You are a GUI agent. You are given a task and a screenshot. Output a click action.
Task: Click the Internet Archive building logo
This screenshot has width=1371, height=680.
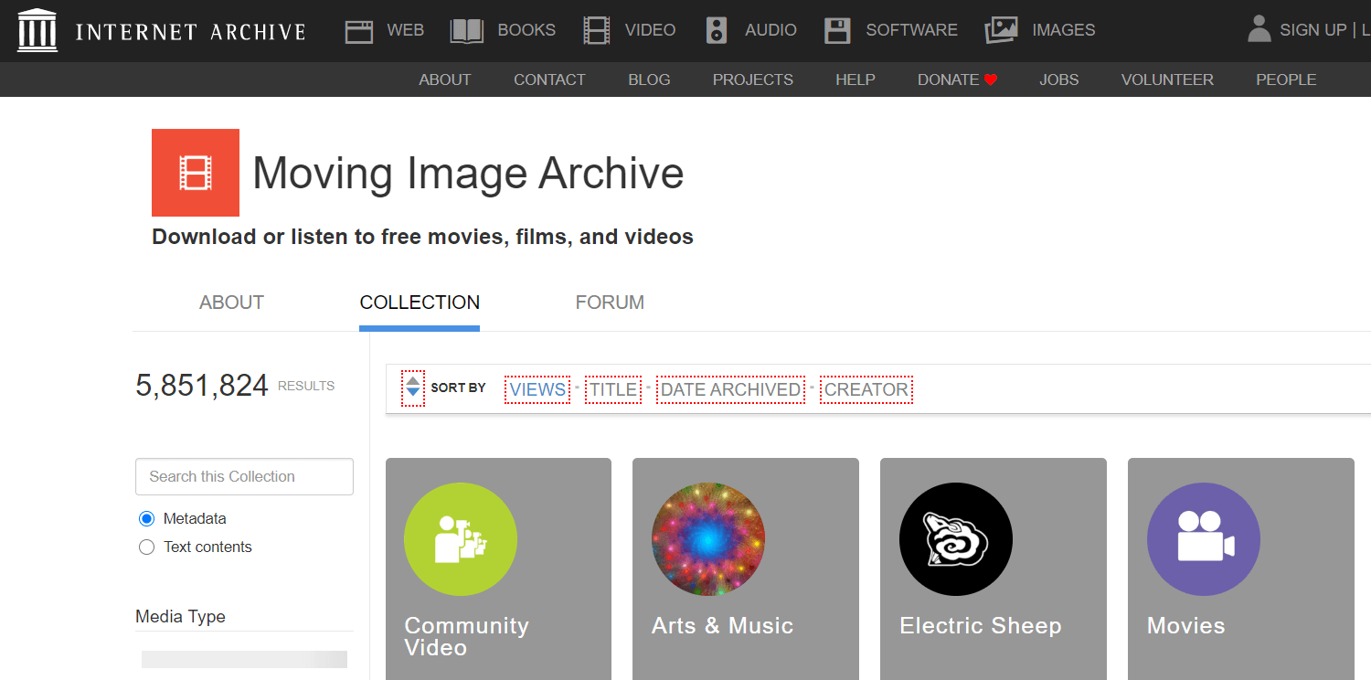pos(37,30)
